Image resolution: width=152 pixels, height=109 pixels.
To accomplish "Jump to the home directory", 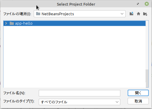I will pyautogui.click(x=139, y=14).
